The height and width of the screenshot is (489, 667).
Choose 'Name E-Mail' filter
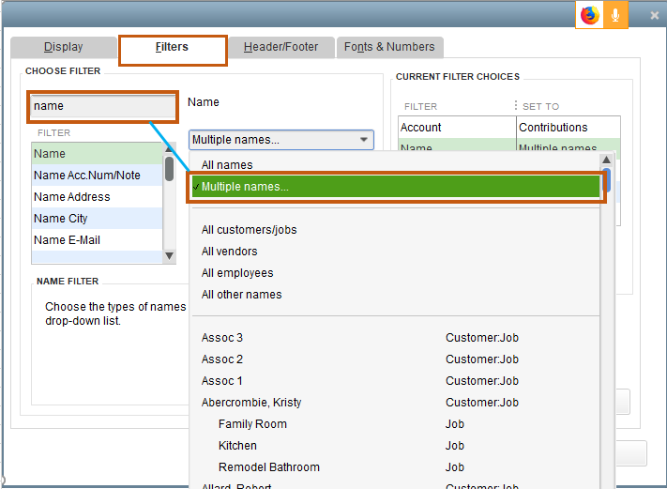(67, 240)
